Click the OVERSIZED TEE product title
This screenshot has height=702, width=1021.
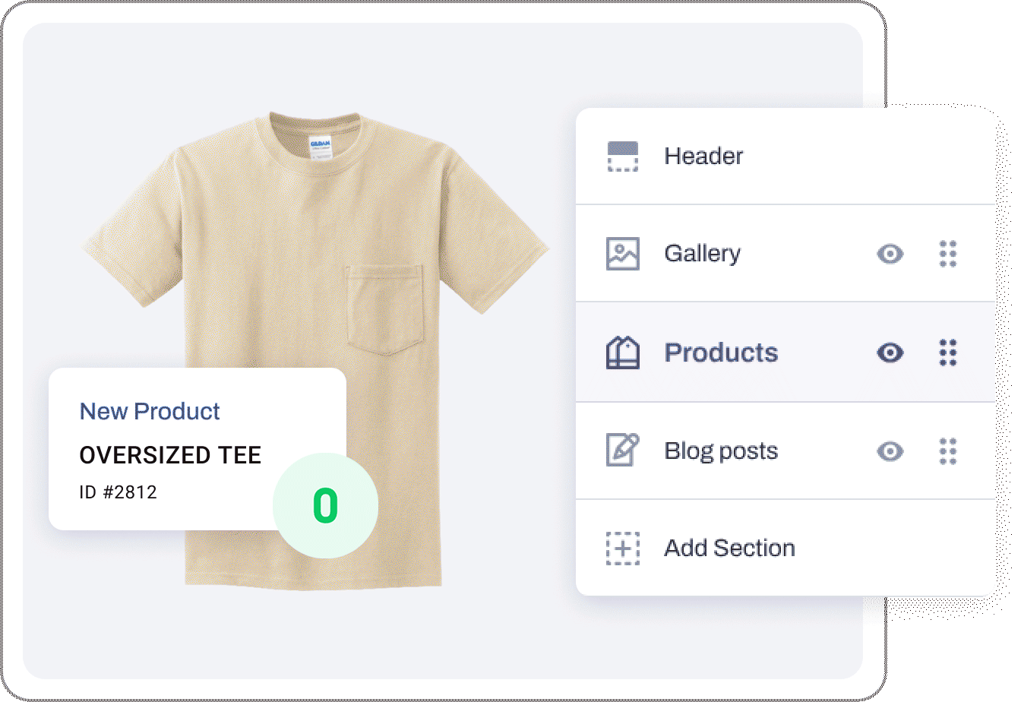click(170, 454)
